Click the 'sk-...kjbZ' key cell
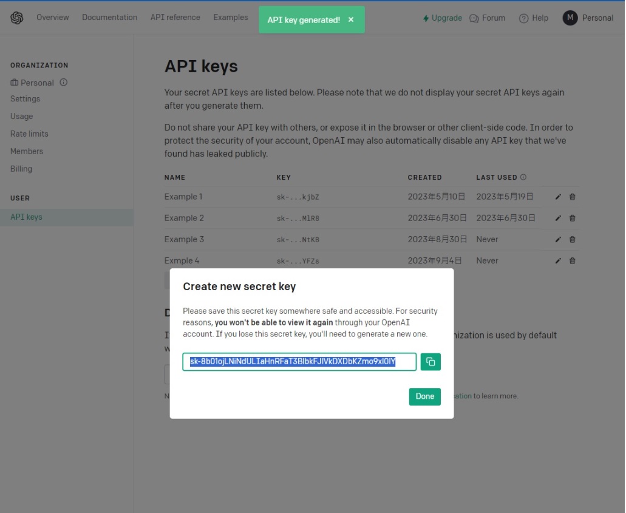Viewport: 626px width, 513px height. click(x=298, y=197)
